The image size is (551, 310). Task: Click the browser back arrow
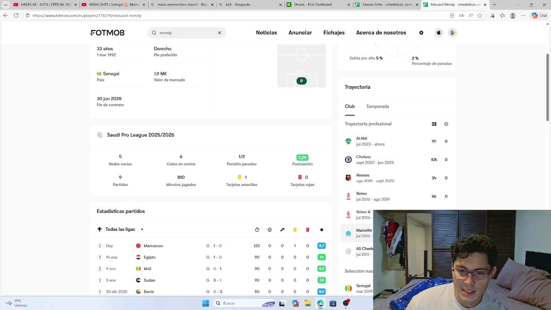(x=6, y=15)
